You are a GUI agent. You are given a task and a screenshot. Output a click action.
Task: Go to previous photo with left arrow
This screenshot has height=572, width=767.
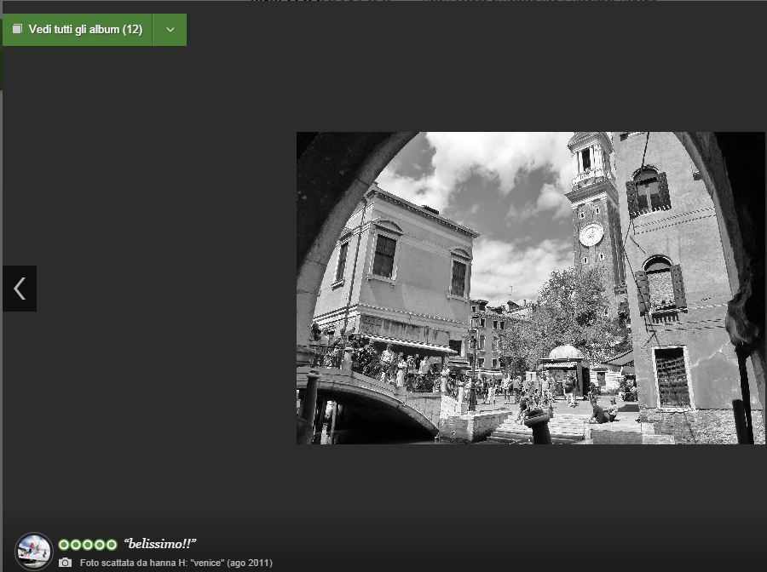(x=20, y=289)
